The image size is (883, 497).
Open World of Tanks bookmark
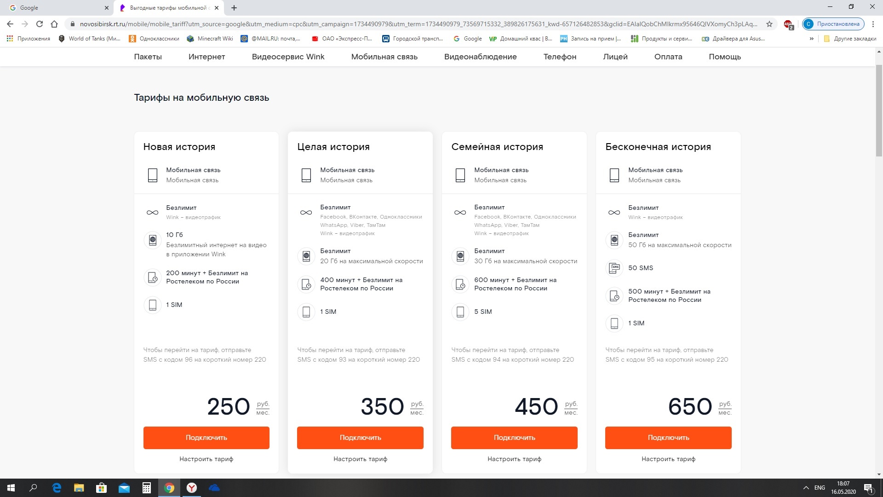tap(90, 39)
